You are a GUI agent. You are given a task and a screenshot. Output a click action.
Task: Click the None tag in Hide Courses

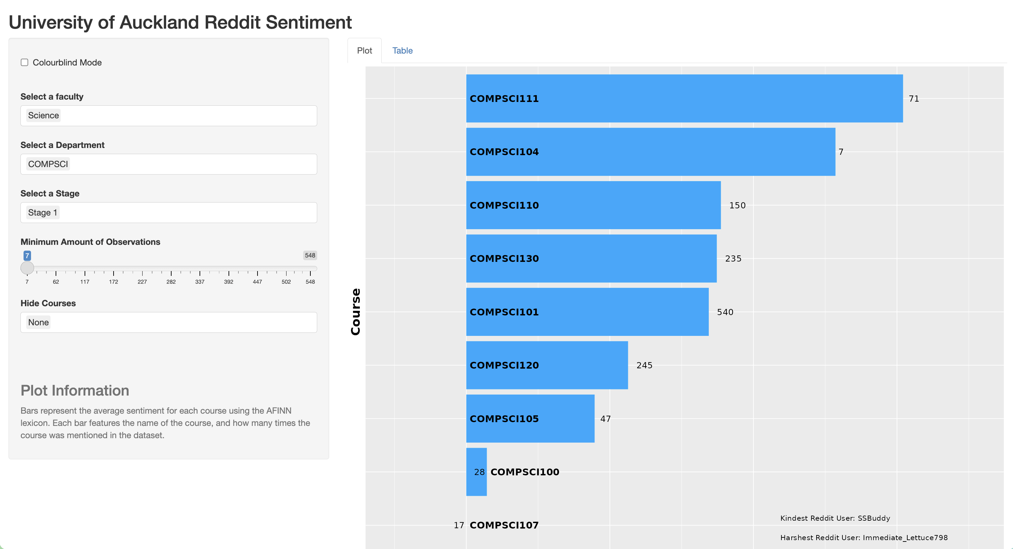point(38,322)
